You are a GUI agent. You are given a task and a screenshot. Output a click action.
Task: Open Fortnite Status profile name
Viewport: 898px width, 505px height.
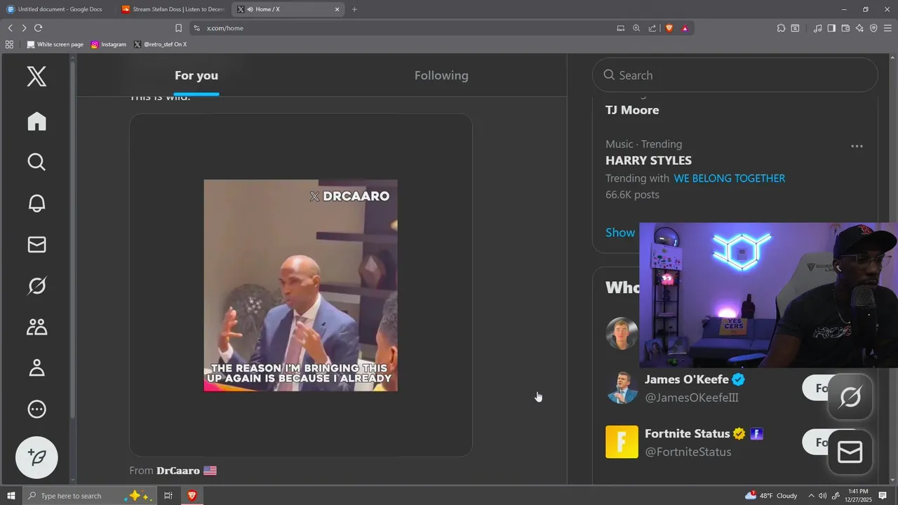(x=688, y=433)
